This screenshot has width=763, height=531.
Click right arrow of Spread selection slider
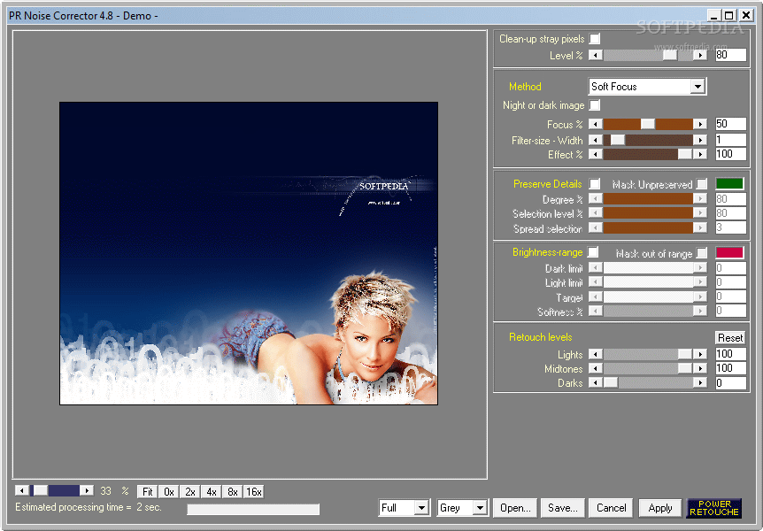(x=700, y=227)
